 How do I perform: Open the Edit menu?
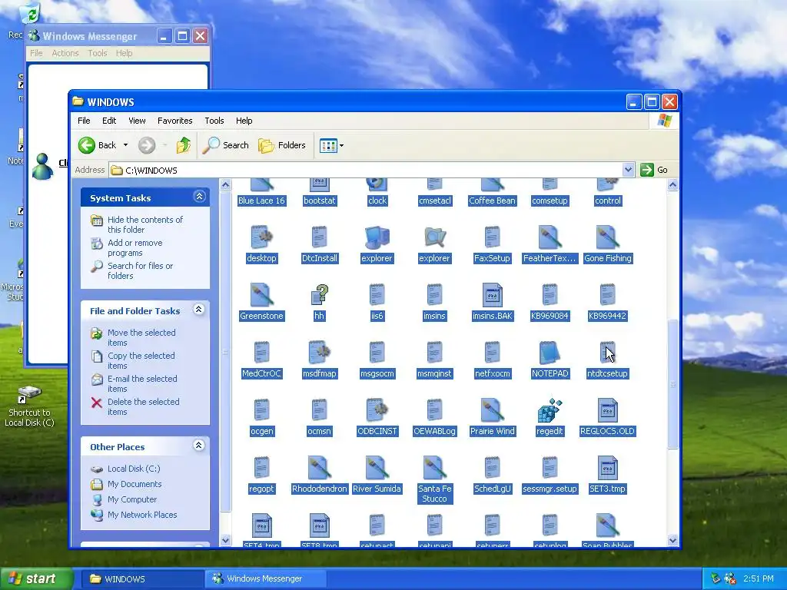(109, 121)
